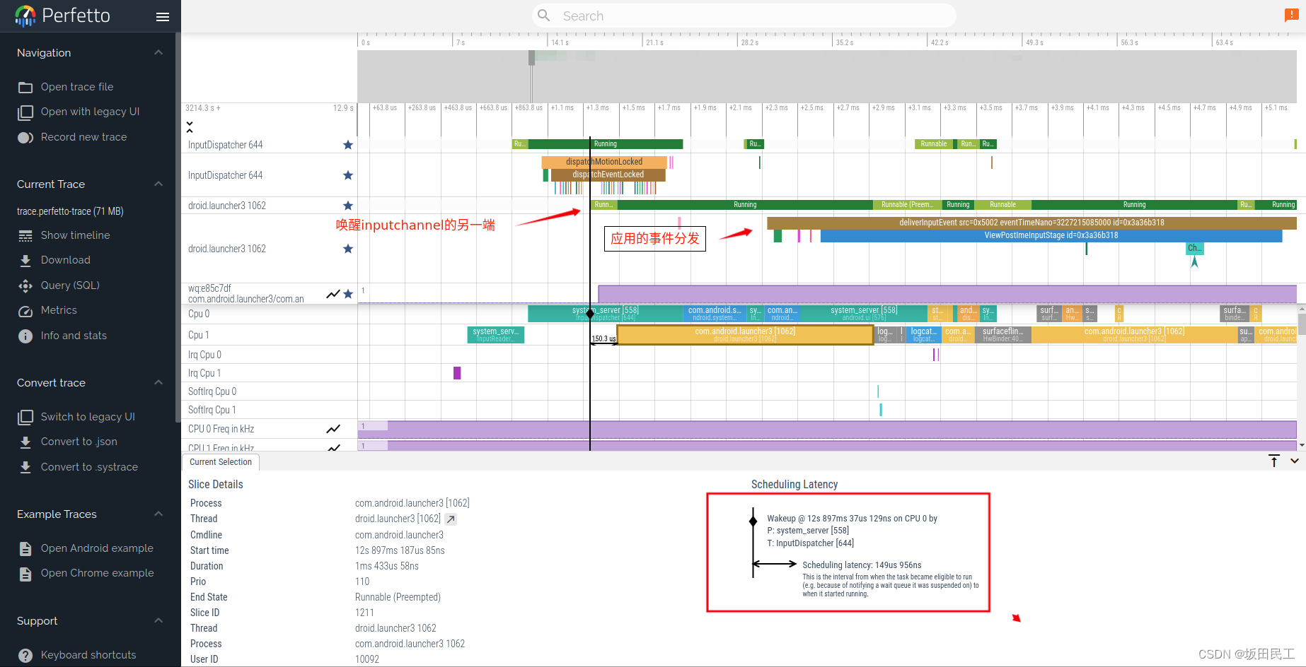The image size is (1306, 667).
Task: Click the Open with legacy UI icon
Action: pyautogui.click(x=25, y=112)
